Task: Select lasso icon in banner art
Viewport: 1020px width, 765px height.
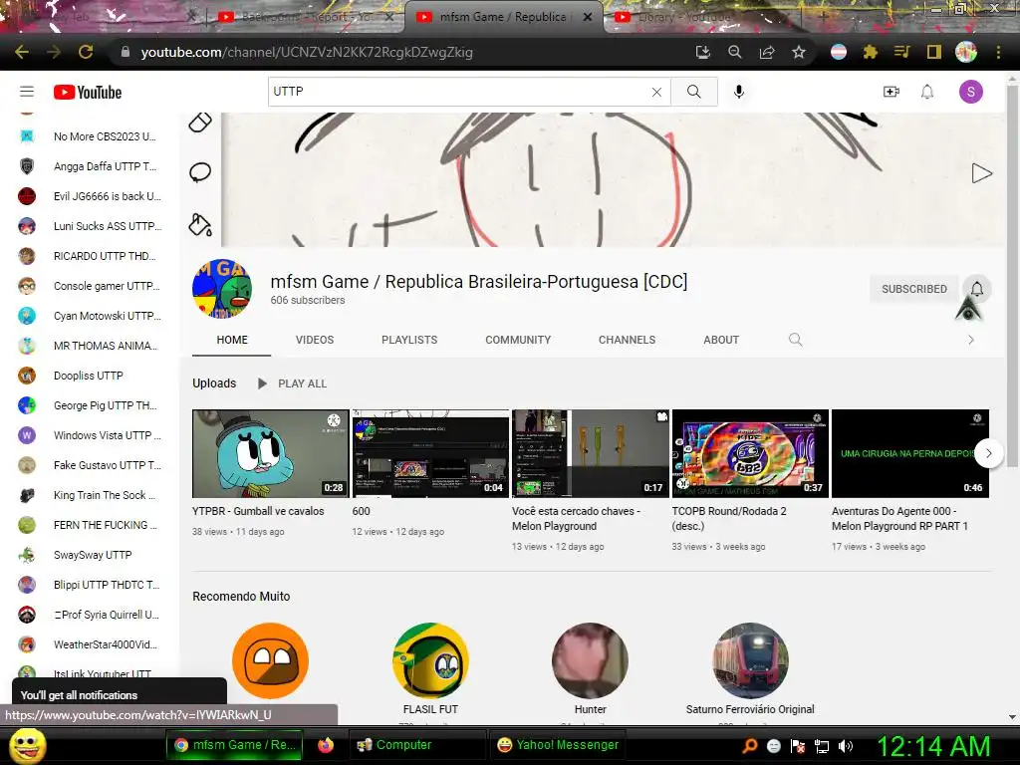Action: coord(200,173)
